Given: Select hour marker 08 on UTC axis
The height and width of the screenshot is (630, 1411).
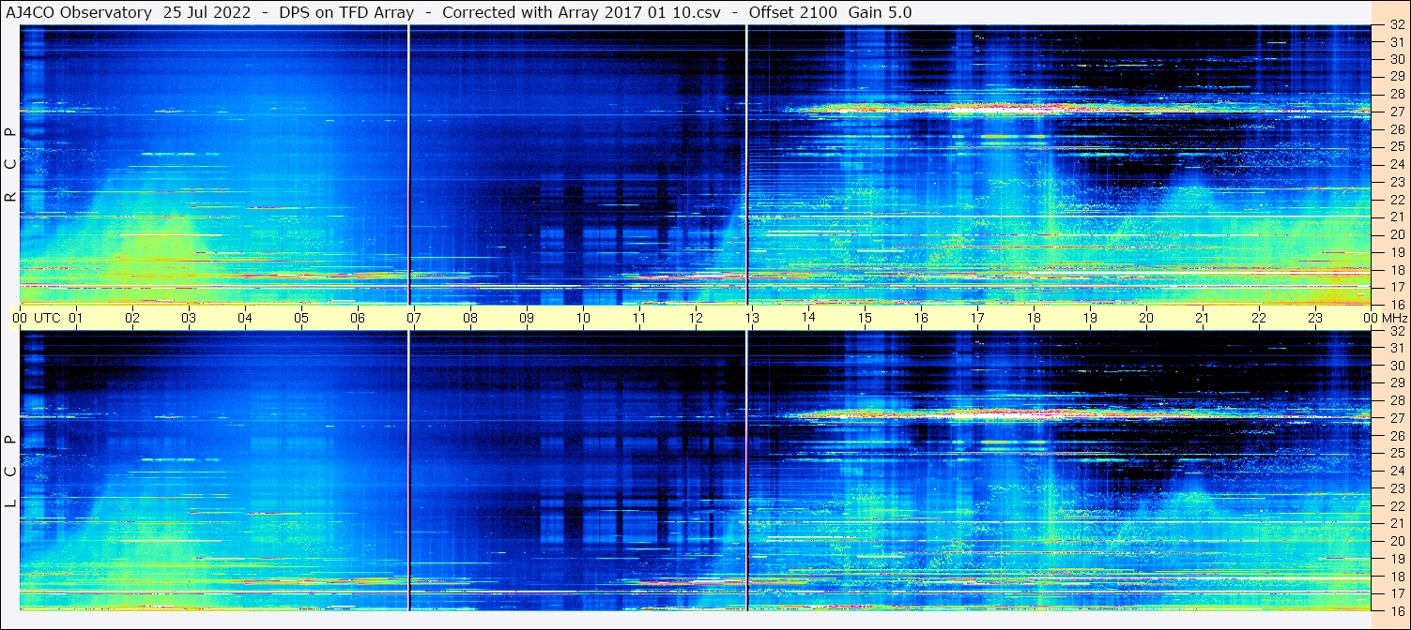Looking at the screenshot, I should (x=470, y=318).
